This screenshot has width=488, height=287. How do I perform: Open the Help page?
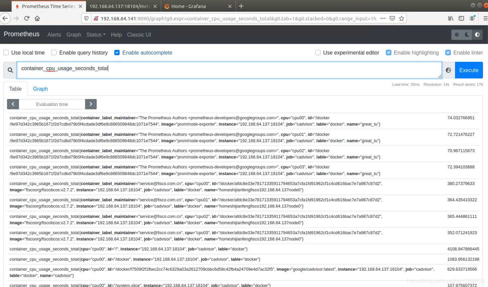pos(116,35)
